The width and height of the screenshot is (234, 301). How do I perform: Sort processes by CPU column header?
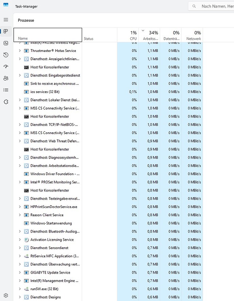(x=128, y=35)
